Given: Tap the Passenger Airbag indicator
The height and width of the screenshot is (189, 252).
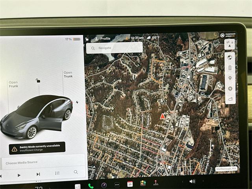Looking at the screenshot, I should tap(228, 35).
